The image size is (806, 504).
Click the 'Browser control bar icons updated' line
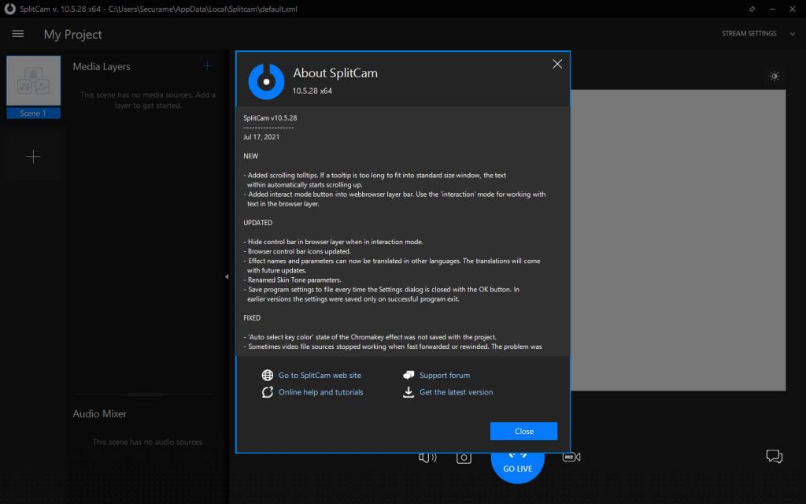pyautogui.click(x=297, y=251)
